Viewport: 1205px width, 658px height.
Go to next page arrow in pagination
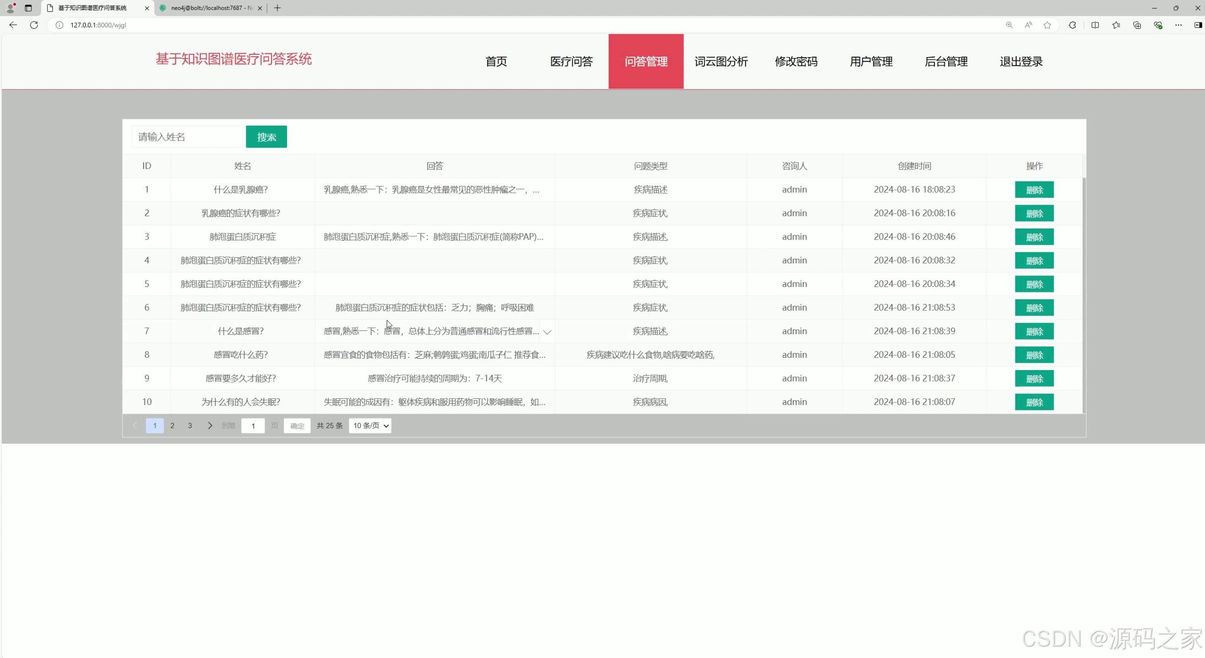pyautogui.click(x=209, y=425)
